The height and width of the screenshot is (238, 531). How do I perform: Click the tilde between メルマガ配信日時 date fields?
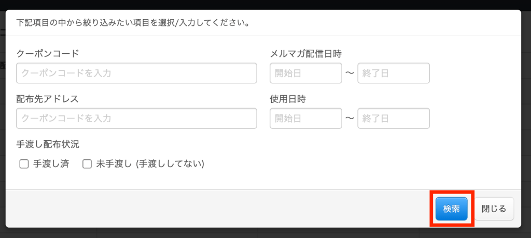tap(350, 73)
